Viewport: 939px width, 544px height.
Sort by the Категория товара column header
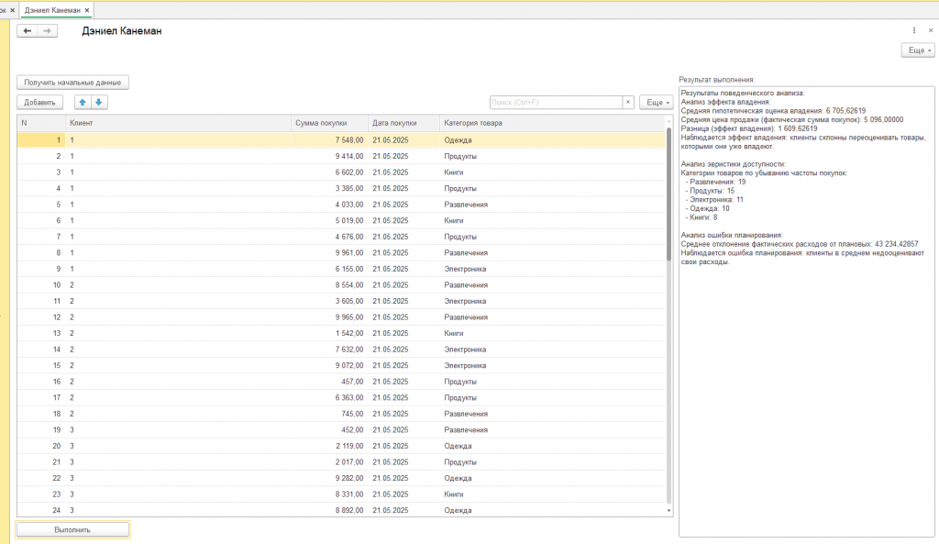click(552, 123)
